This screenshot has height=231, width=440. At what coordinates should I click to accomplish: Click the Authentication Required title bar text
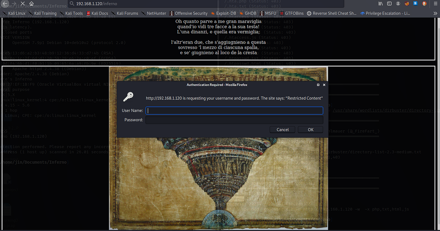(x=217, y=85)
